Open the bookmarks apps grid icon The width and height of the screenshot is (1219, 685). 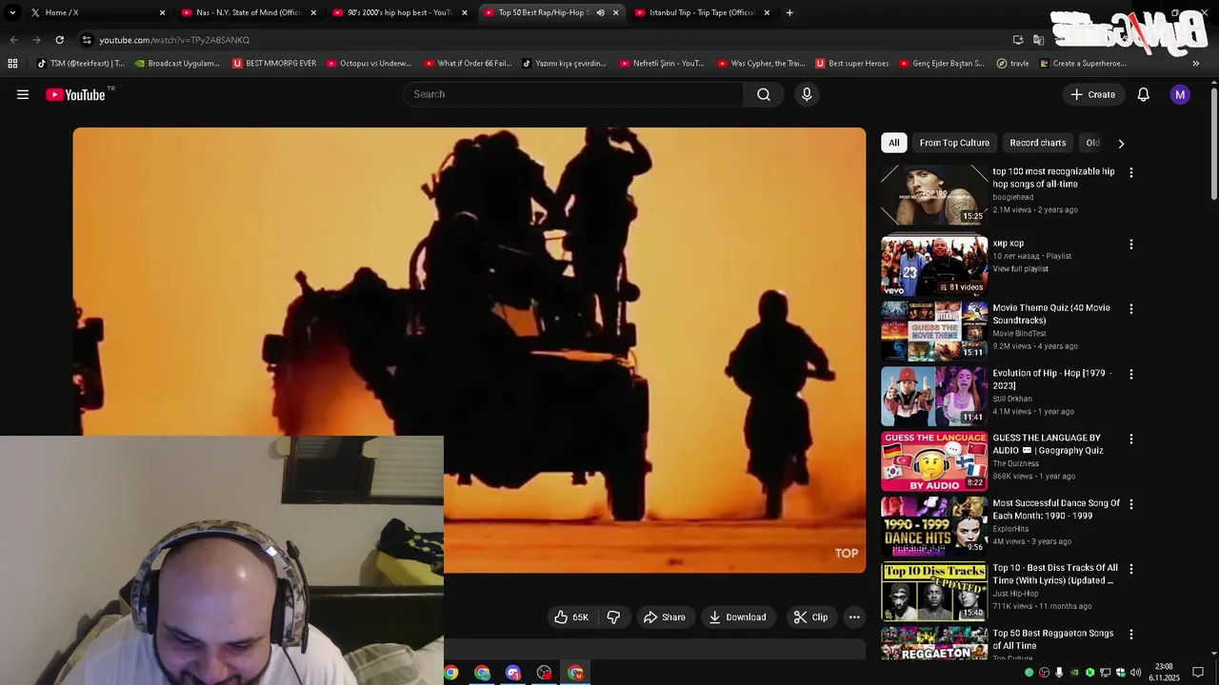click(x=12, y=64)
